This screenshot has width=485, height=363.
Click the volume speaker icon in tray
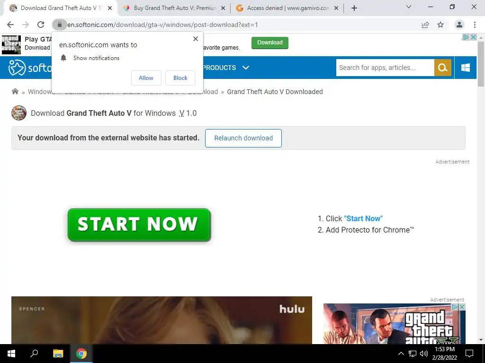click(424, 354)
